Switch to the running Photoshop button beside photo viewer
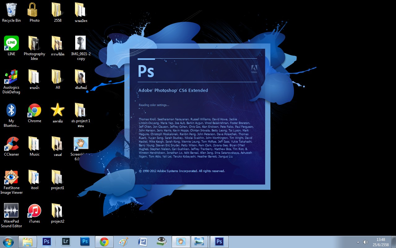 pos(219,242)
